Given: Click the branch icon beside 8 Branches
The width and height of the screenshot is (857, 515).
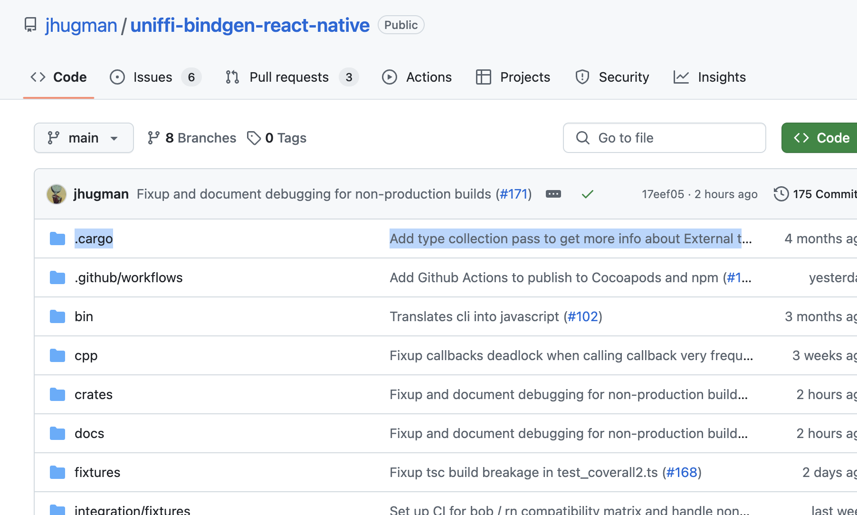Looking at the screenshot, I should [154, 137].
